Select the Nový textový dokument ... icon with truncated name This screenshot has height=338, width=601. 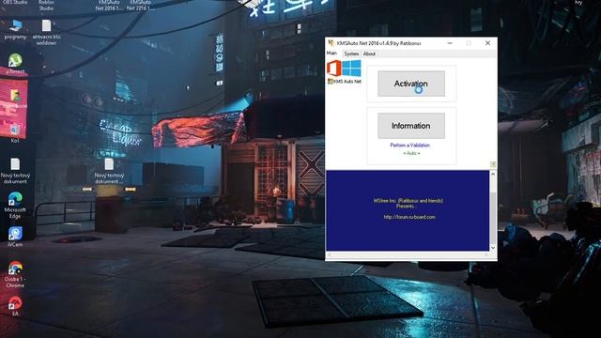coord(109,171)
